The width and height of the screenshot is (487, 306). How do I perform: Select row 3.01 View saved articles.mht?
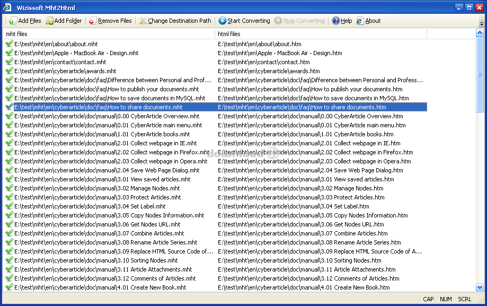click(x=216, y=179)
